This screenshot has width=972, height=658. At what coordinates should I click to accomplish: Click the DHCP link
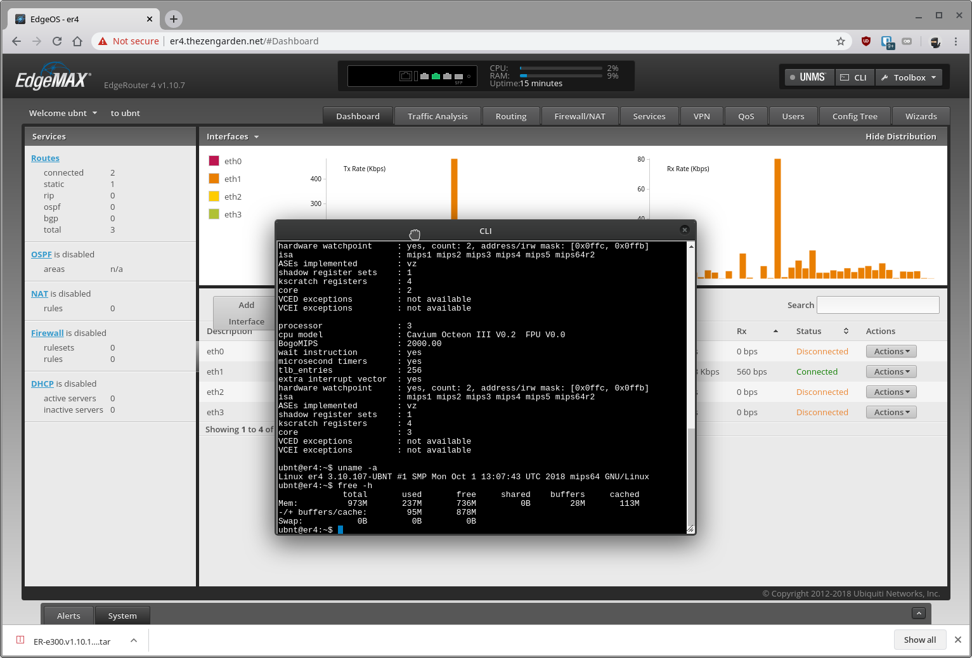pyautogui.click(x=42, y=384)
